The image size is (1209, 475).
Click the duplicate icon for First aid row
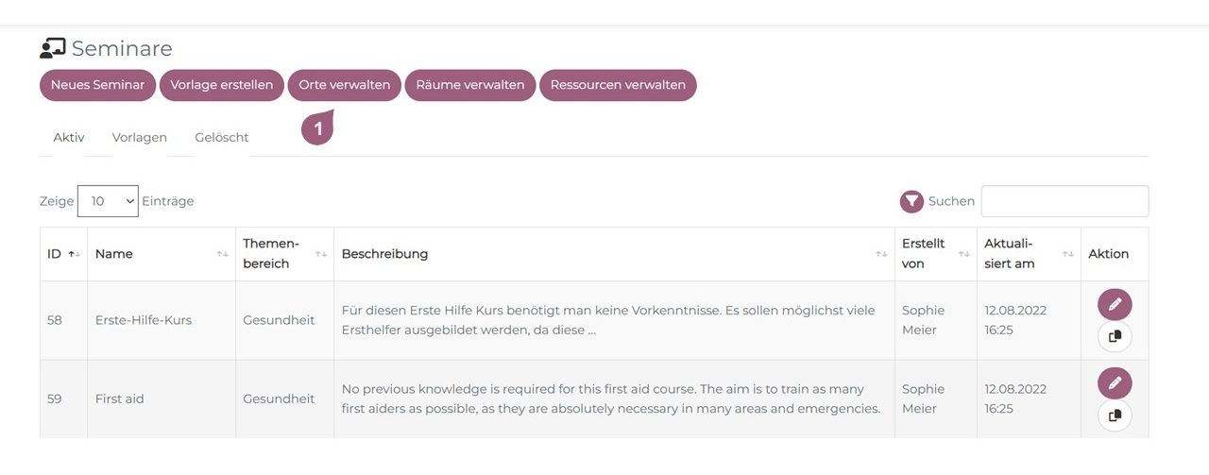(1115, 415)
